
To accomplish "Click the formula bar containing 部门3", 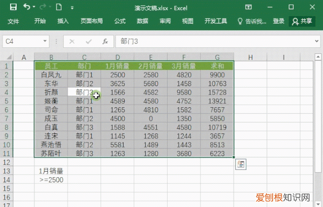I will 214,41.
